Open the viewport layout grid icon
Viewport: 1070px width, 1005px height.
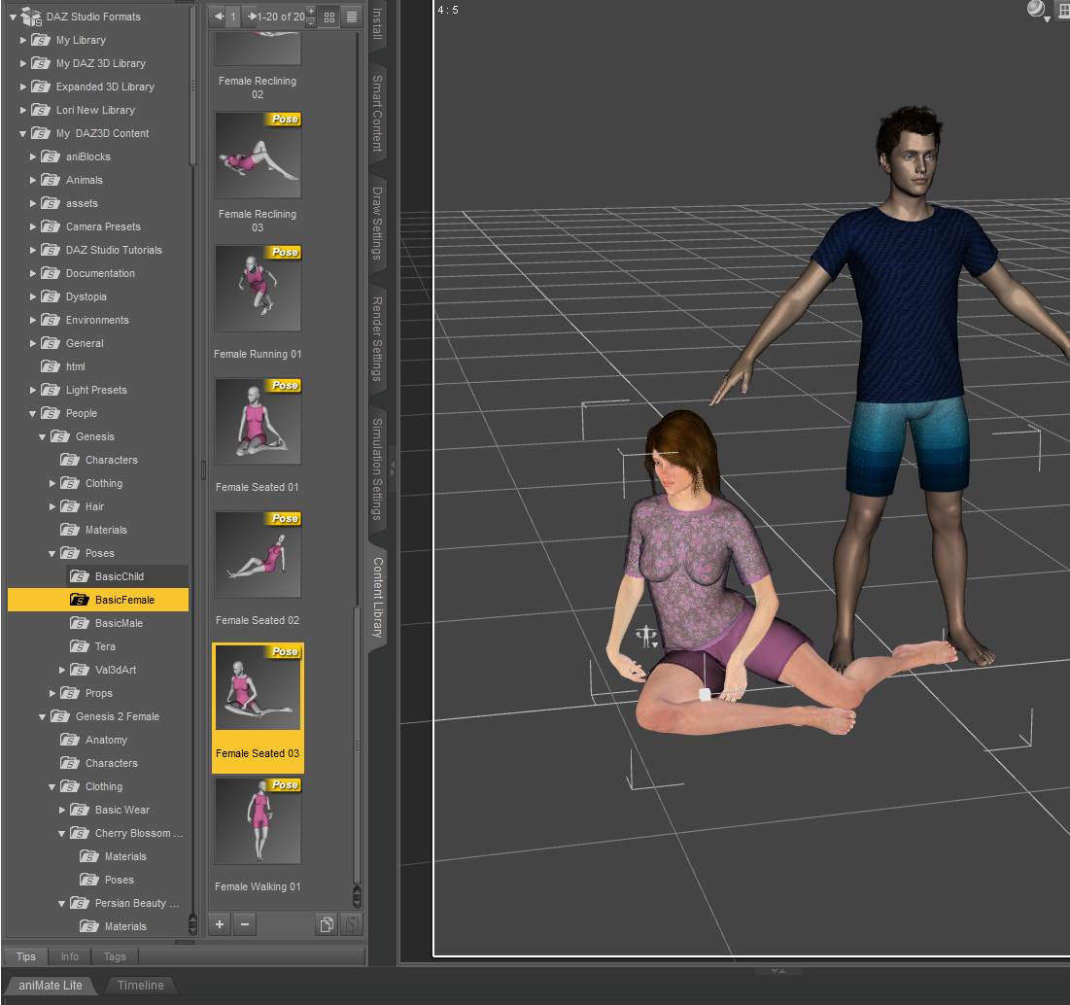point(1064,10)
